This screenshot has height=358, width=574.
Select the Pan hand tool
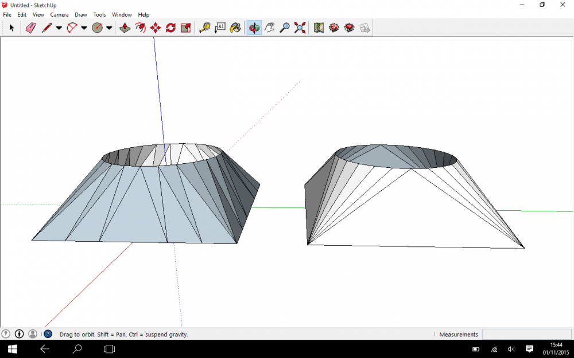coord(269,27)
